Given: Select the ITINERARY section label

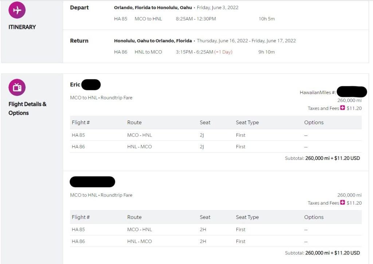Looking at the screenshot, I should click(x=22, y=27).
